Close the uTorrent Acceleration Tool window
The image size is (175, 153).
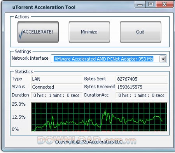pos(164,4)
